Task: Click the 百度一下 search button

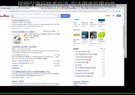Action: point(65,16)
